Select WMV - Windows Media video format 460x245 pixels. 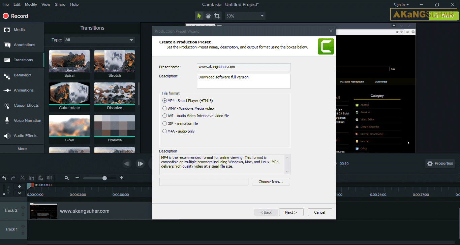point(188,108)
